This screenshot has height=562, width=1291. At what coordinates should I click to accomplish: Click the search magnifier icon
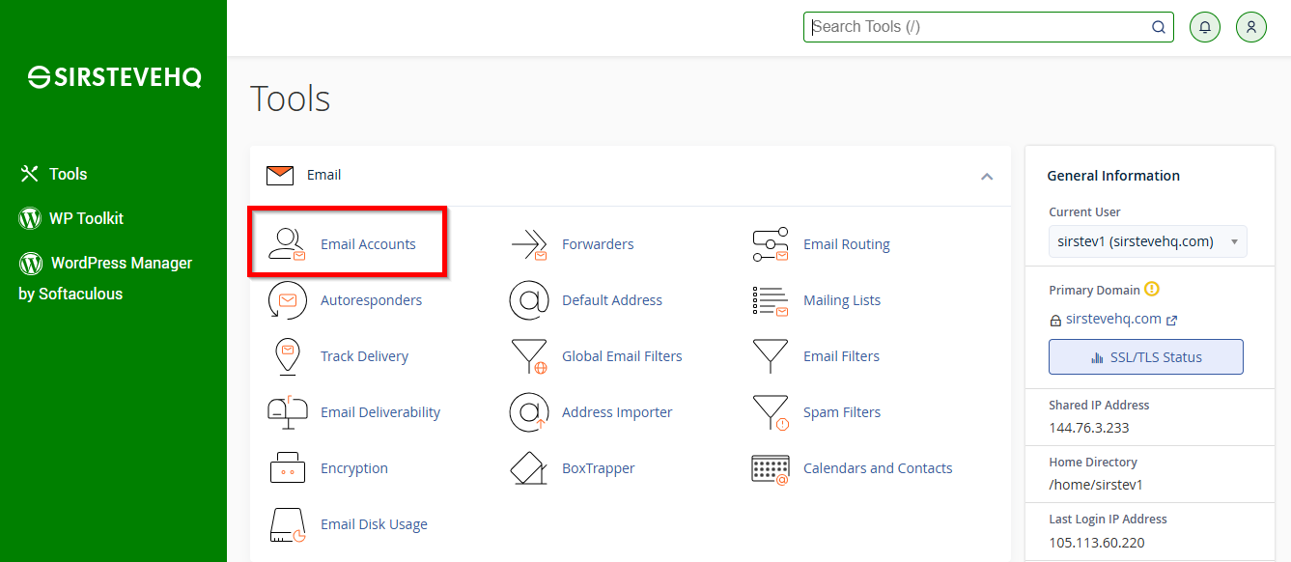[x=1159, y=27]
